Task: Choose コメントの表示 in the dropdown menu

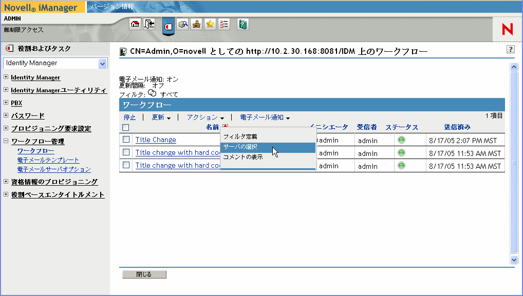Action: coord(243,157)
